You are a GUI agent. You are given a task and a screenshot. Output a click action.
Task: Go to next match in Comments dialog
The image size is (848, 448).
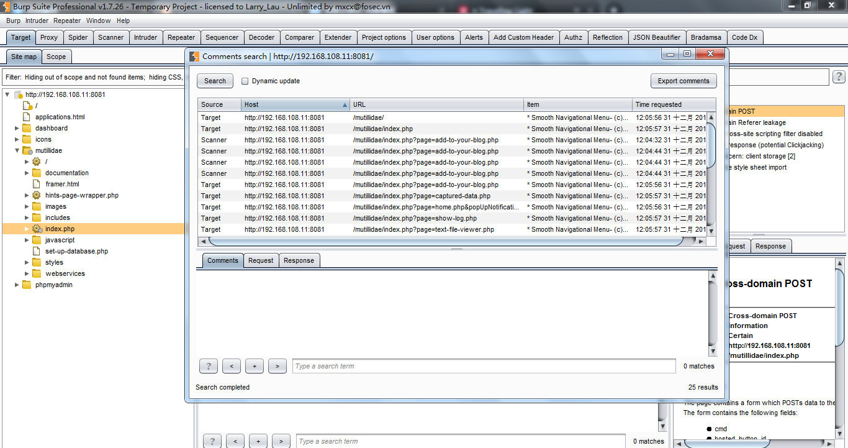277,366
